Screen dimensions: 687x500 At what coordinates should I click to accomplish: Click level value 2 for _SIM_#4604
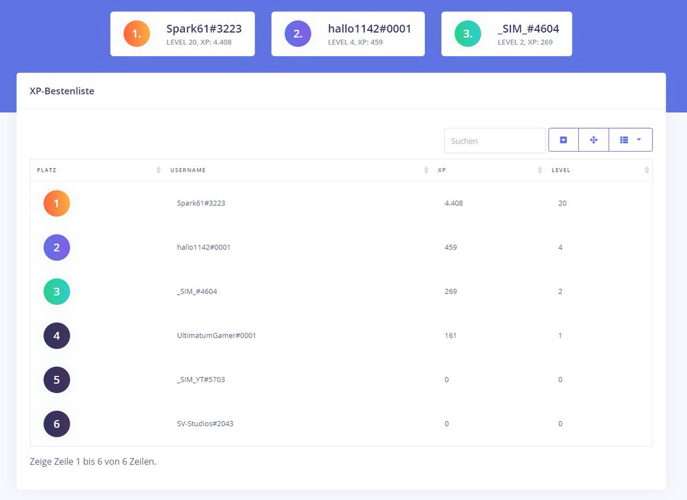(x=560, y=291)
